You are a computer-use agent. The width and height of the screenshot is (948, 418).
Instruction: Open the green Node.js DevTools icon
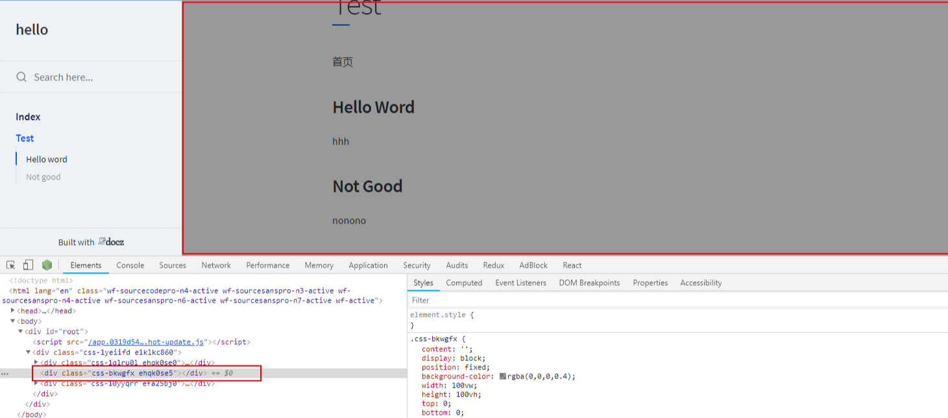(x=47, y=265)
